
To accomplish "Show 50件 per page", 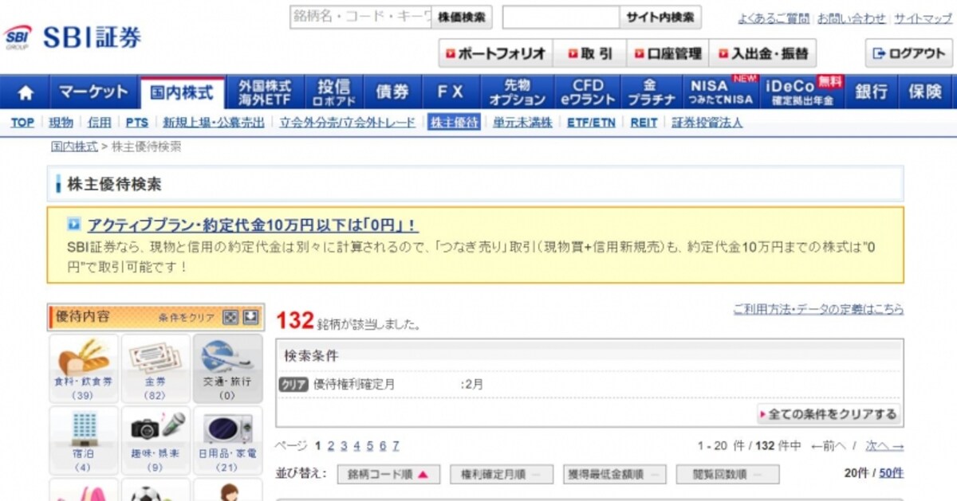I will coord(892,473).
